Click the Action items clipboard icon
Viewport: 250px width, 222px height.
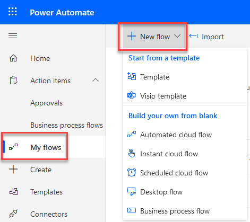click(13, 81)
